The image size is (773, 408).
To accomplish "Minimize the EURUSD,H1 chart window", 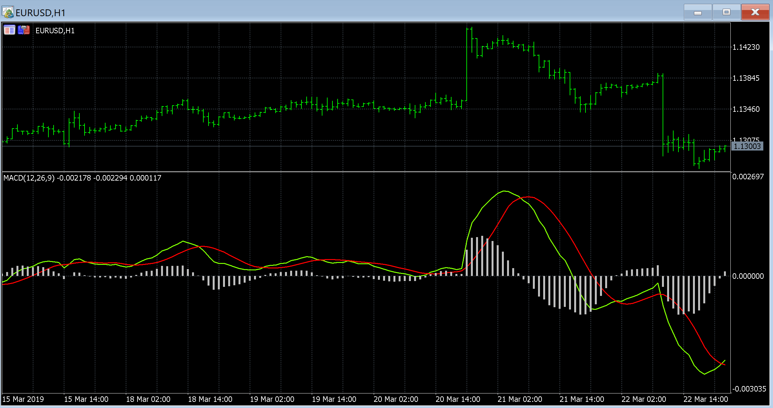I will pos(697,13).
